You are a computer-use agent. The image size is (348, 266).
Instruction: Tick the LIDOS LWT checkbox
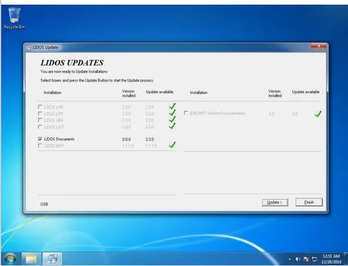[40, 127]
